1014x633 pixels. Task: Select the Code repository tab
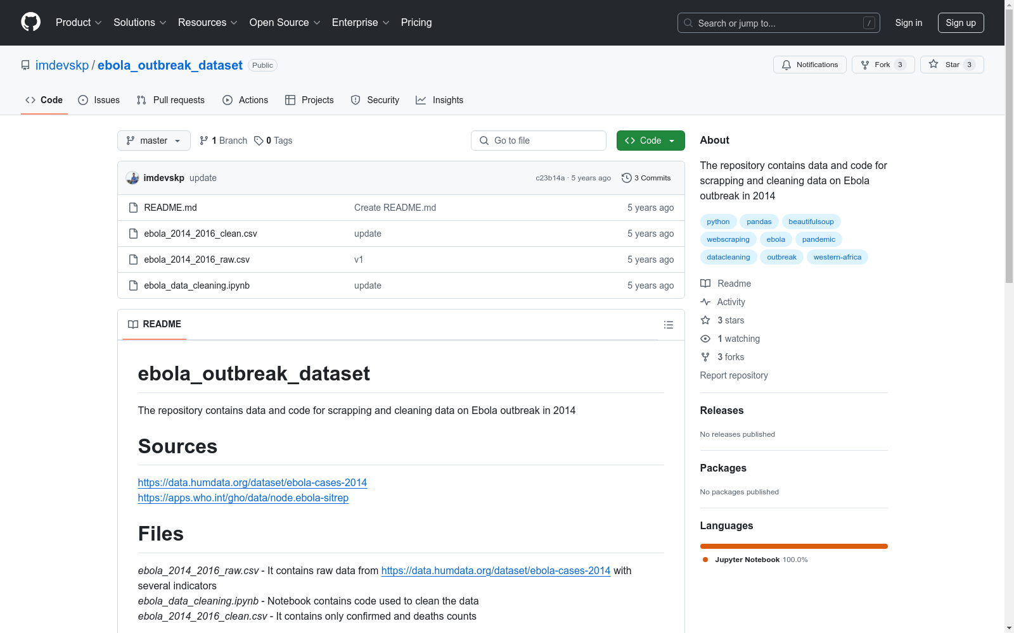pyautogui.click(x=44, y=100)
